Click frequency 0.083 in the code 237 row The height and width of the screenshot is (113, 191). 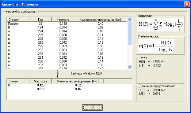tap(63, 65)
